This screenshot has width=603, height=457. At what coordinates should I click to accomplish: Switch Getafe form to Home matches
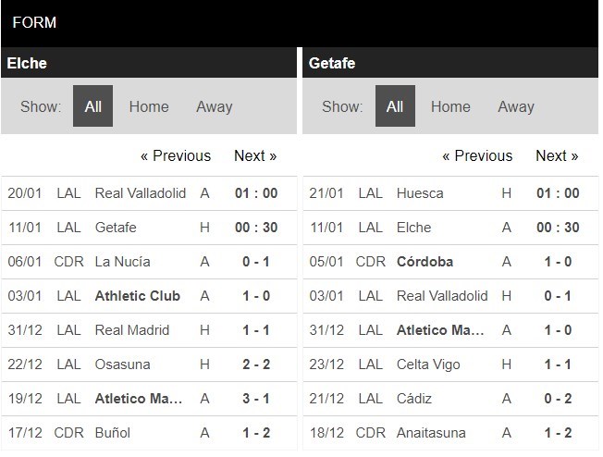tap(450, 106)
